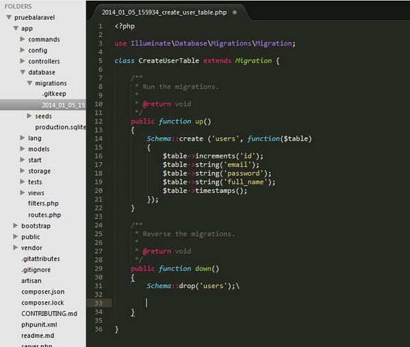Click the FOLDERS sidebar heading

coord(18,6)
